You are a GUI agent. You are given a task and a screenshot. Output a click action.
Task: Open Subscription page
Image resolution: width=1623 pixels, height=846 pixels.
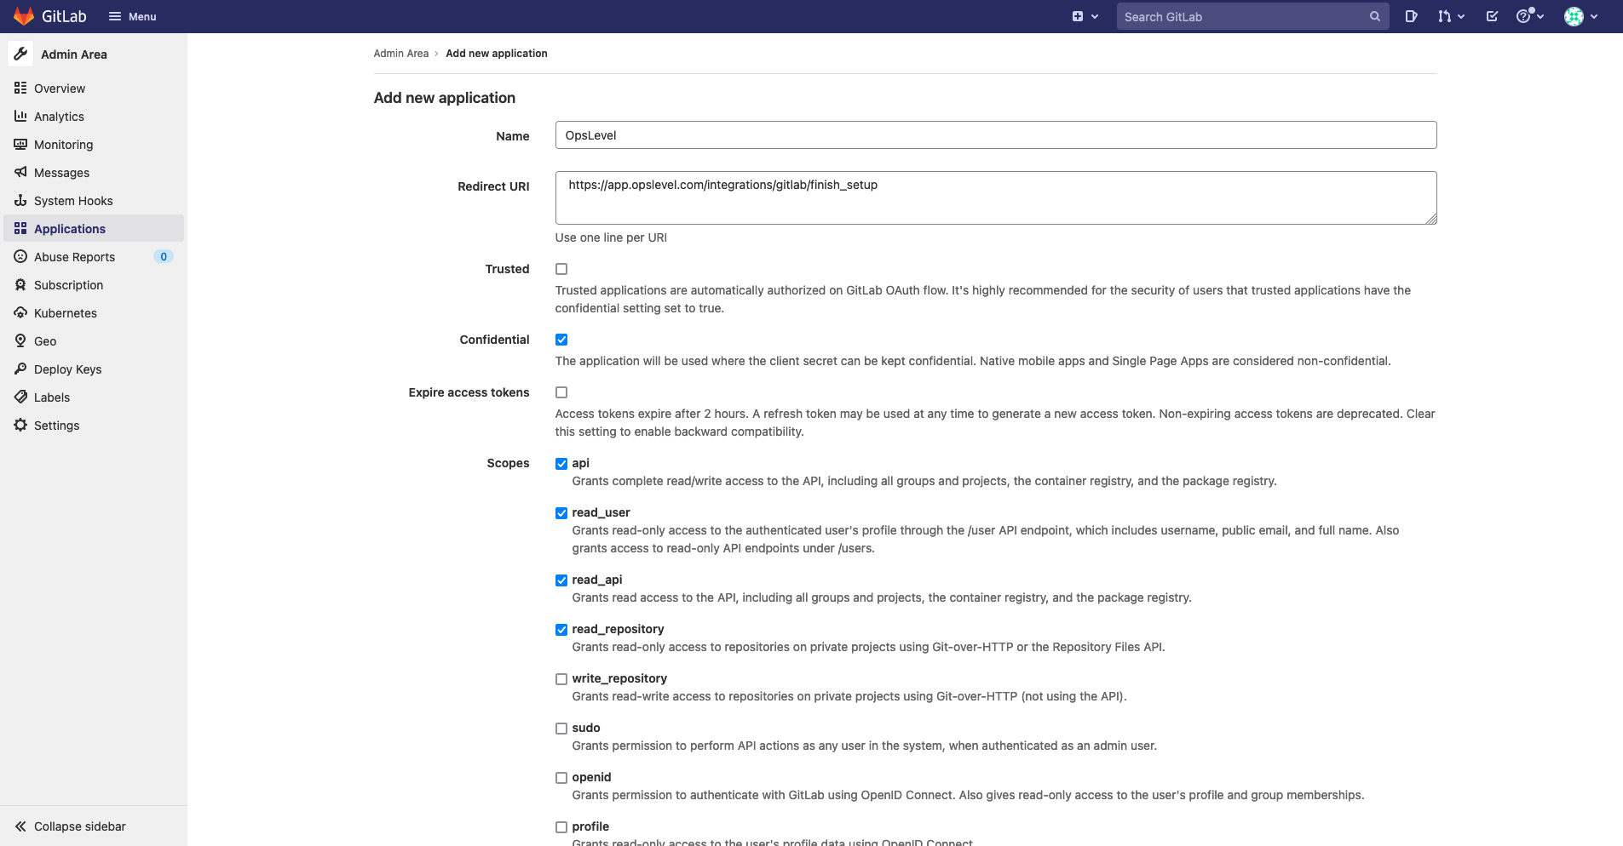pos(94,284)
